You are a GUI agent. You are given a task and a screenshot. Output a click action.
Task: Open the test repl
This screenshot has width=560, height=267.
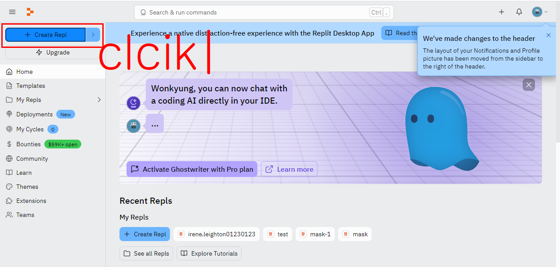tap(278, 234)
